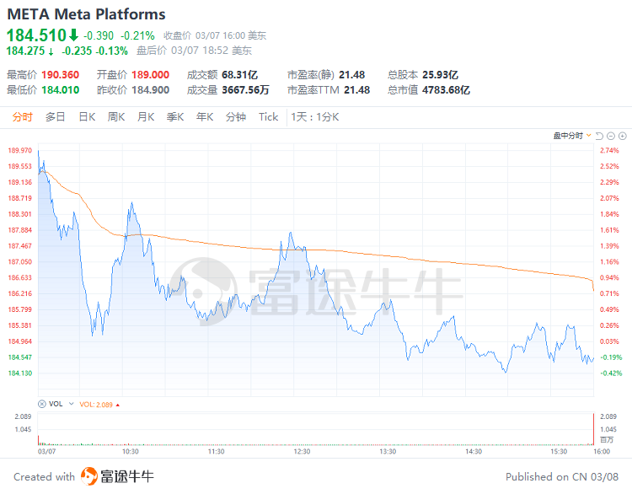Click the Published on CN 03/08 text
632x494 pixels.
[x=562, y=476]
